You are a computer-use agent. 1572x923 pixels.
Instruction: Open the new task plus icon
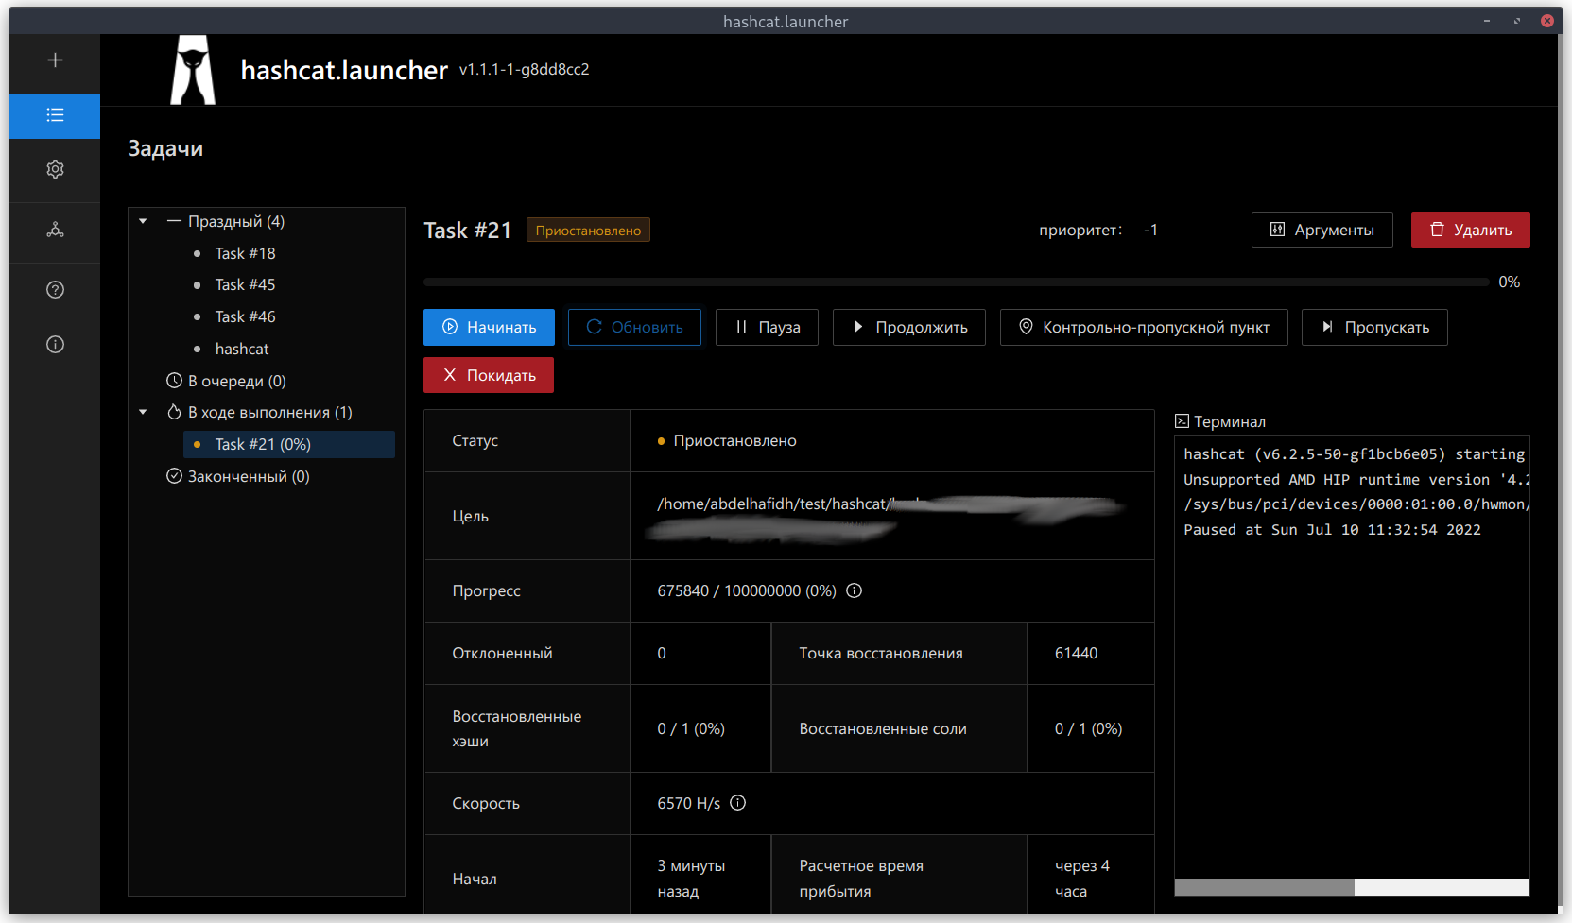click(55, 60)
